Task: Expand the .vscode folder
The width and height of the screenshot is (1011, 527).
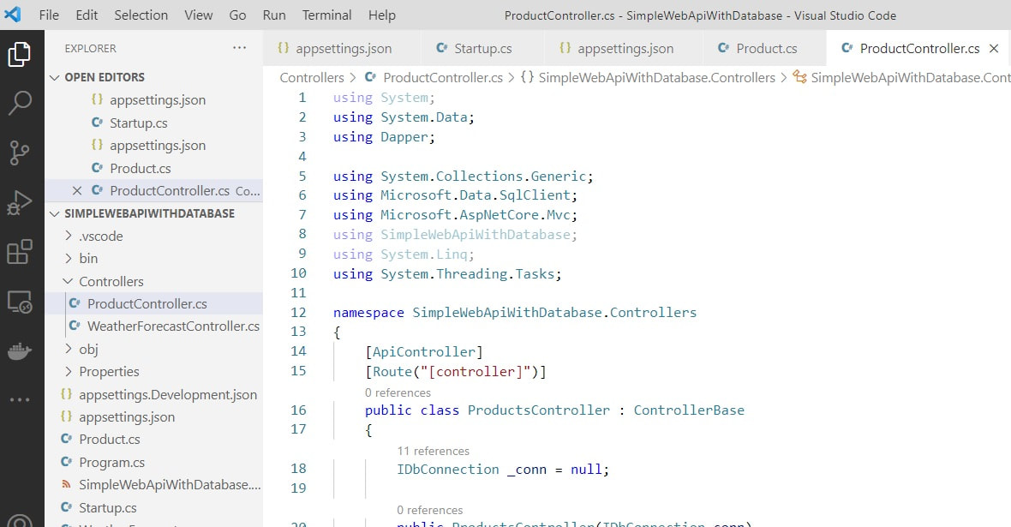Action: coord(154,237)
